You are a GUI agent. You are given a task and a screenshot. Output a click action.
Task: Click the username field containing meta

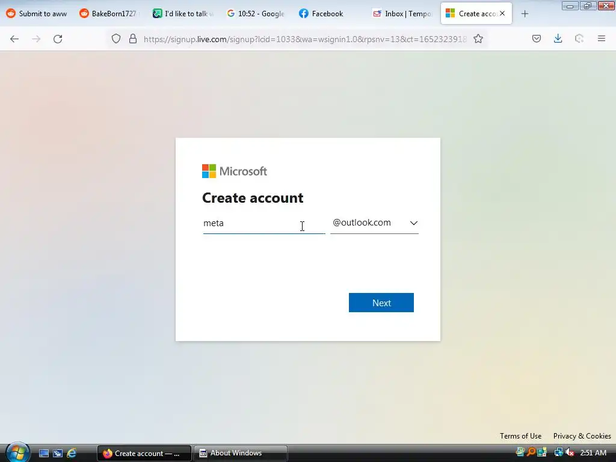tap(264, 223)
